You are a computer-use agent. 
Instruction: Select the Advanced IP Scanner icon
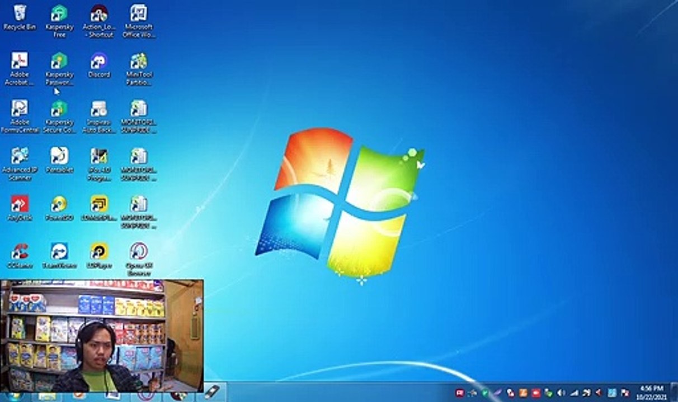pyautogui.click(x=20, y=164)
